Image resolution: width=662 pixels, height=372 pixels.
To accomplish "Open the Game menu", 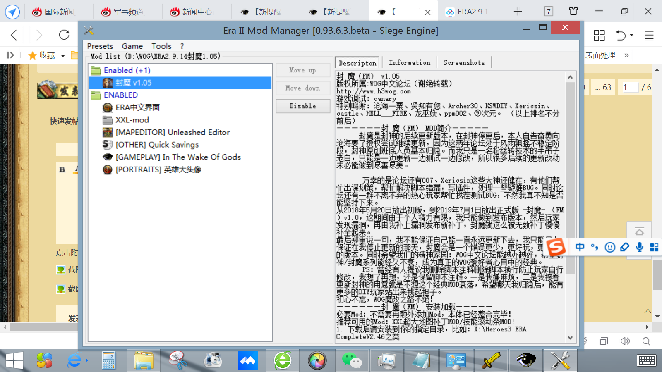I will tap(132, 46).
